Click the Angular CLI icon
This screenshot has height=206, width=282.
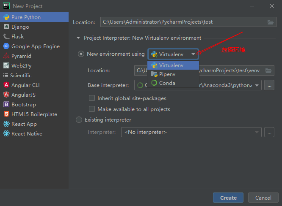tap(6, 85)
